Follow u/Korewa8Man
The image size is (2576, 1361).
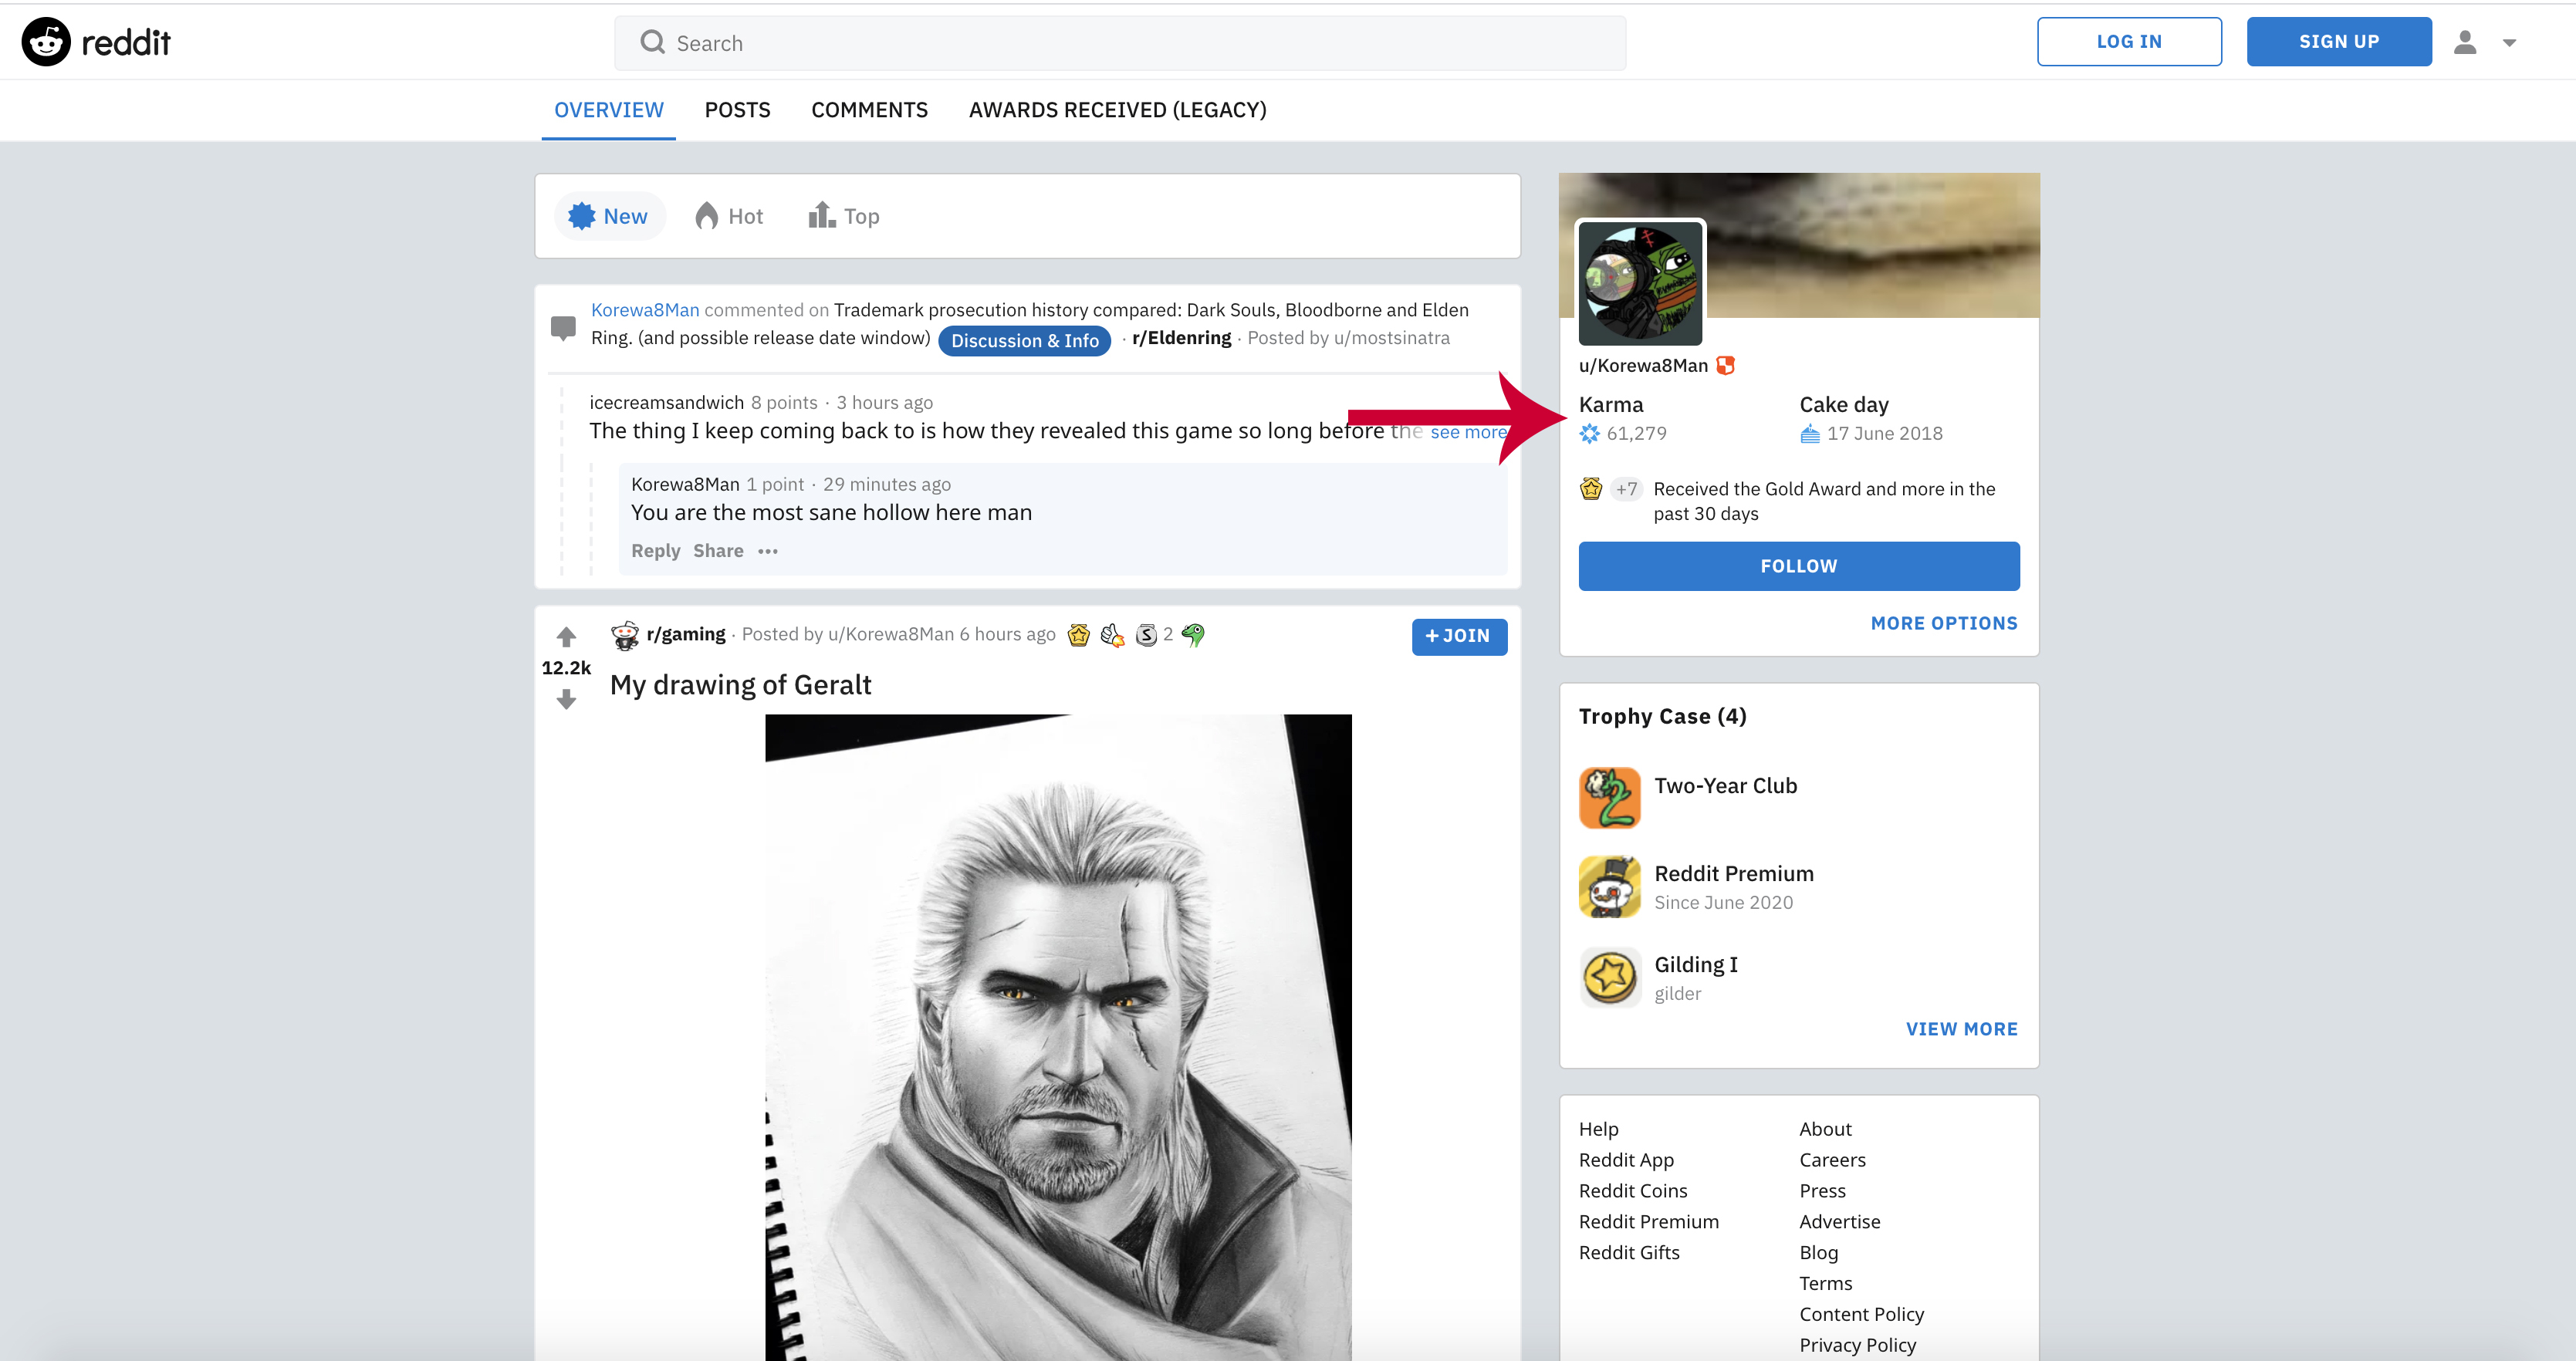click(1799, 566)
